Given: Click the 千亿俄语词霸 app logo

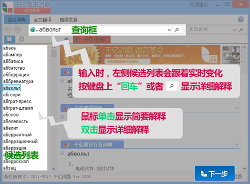Looking at the screenshot, I should click(x=7, y=7).
